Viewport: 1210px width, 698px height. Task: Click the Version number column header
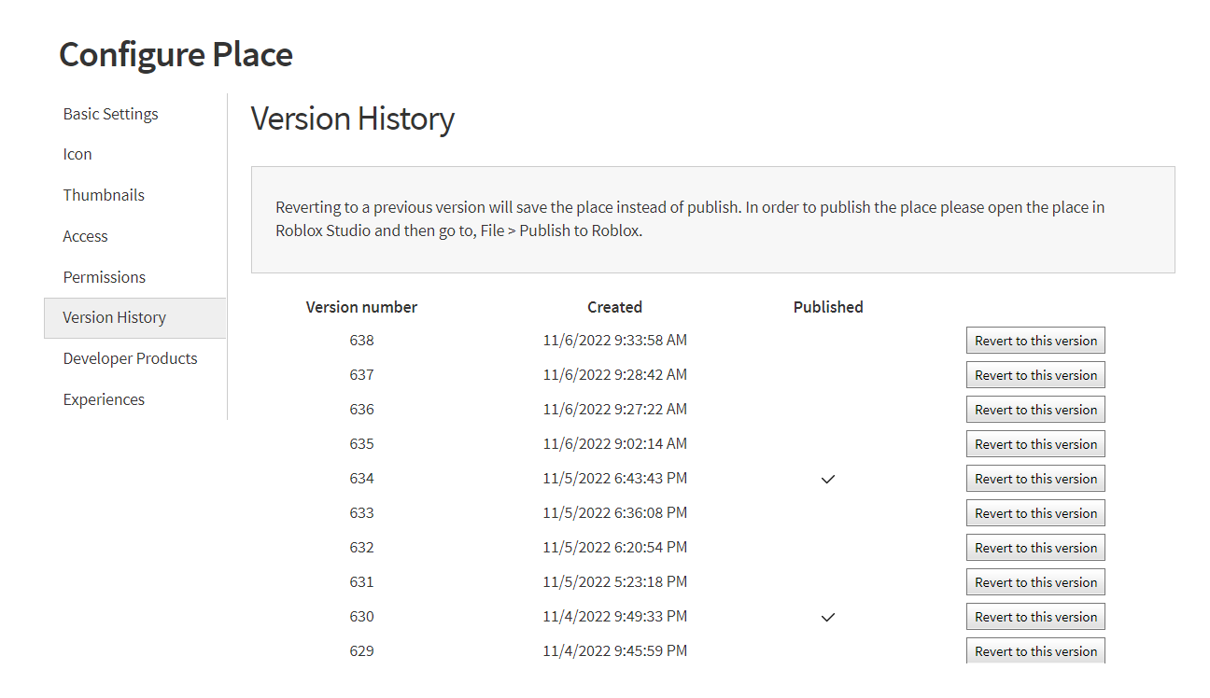pos(361,307)
